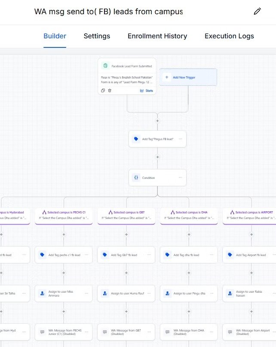Viewport: 276px width, 347px height.
Task: View the Execution Logs tab
Action: pos(229,36)
